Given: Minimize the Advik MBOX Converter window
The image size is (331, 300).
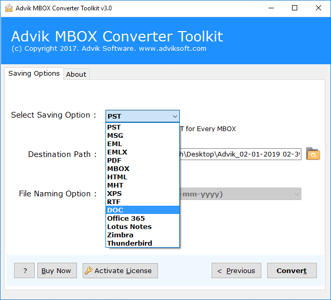Looking at the screenshot, I should point(271,8).
